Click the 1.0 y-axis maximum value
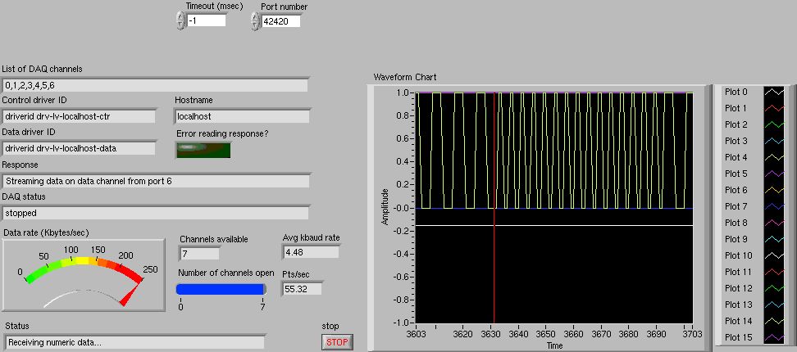 coord(405,93)
